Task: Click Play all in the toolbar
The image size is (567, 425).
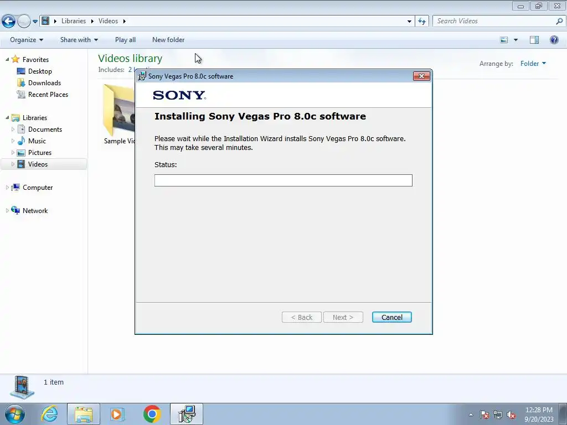Action: pyautogui.click(x=125, y=40)
